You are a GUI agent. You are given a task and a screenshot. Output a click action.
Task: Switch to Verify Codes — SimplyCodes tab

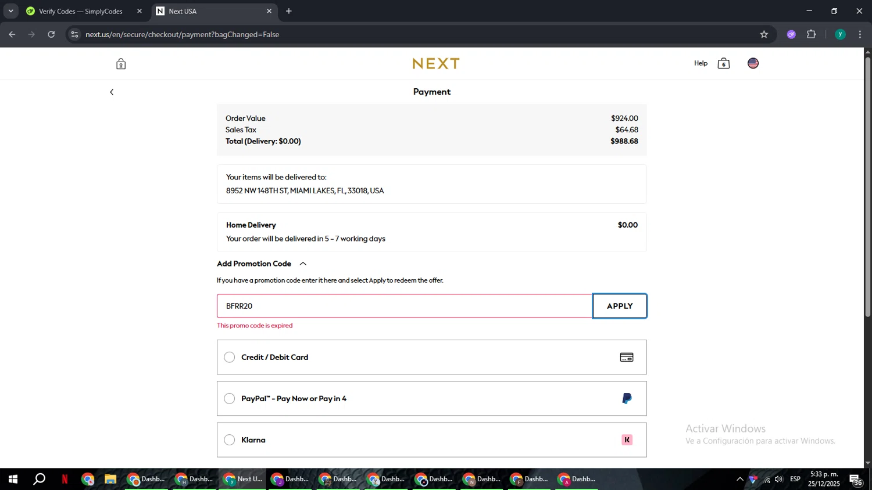81,11
